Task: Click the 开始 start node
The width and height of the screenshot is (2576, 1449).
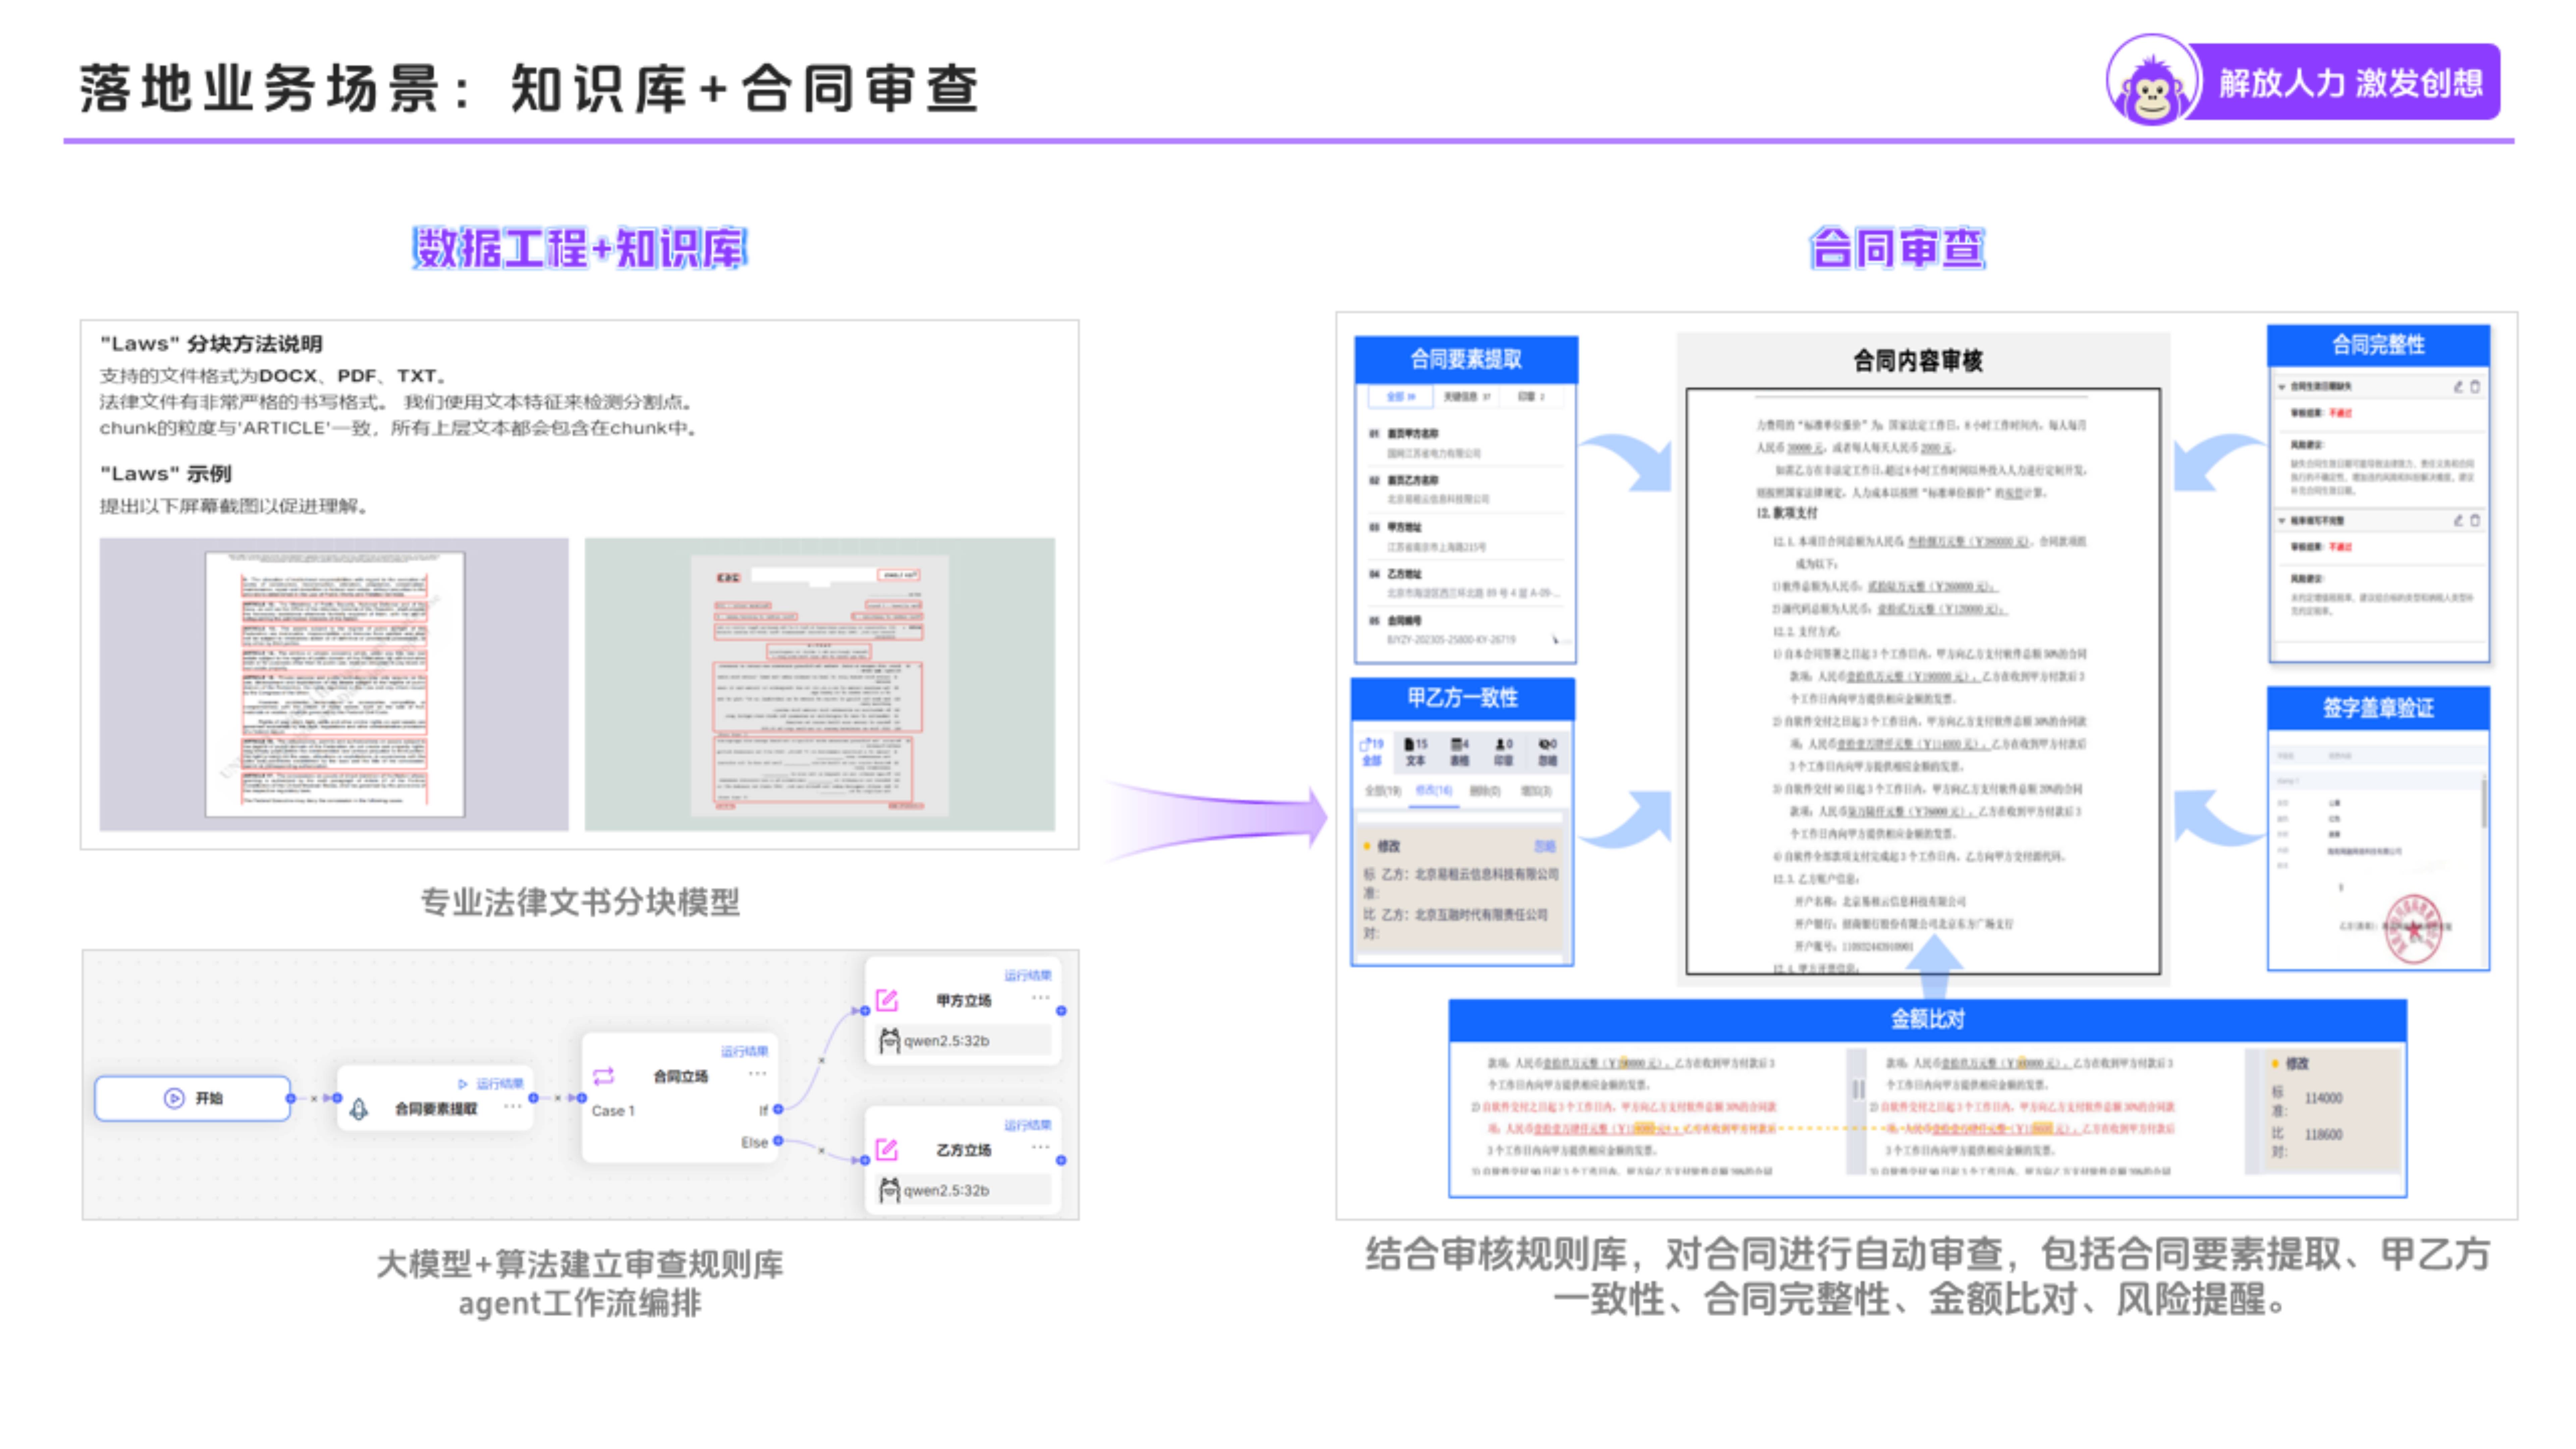Action: [x=193, y=1098]
